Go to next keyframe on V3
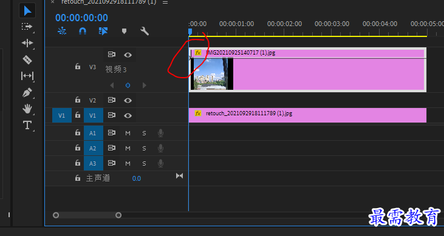 pyautogui.click(x=144, y=85)
